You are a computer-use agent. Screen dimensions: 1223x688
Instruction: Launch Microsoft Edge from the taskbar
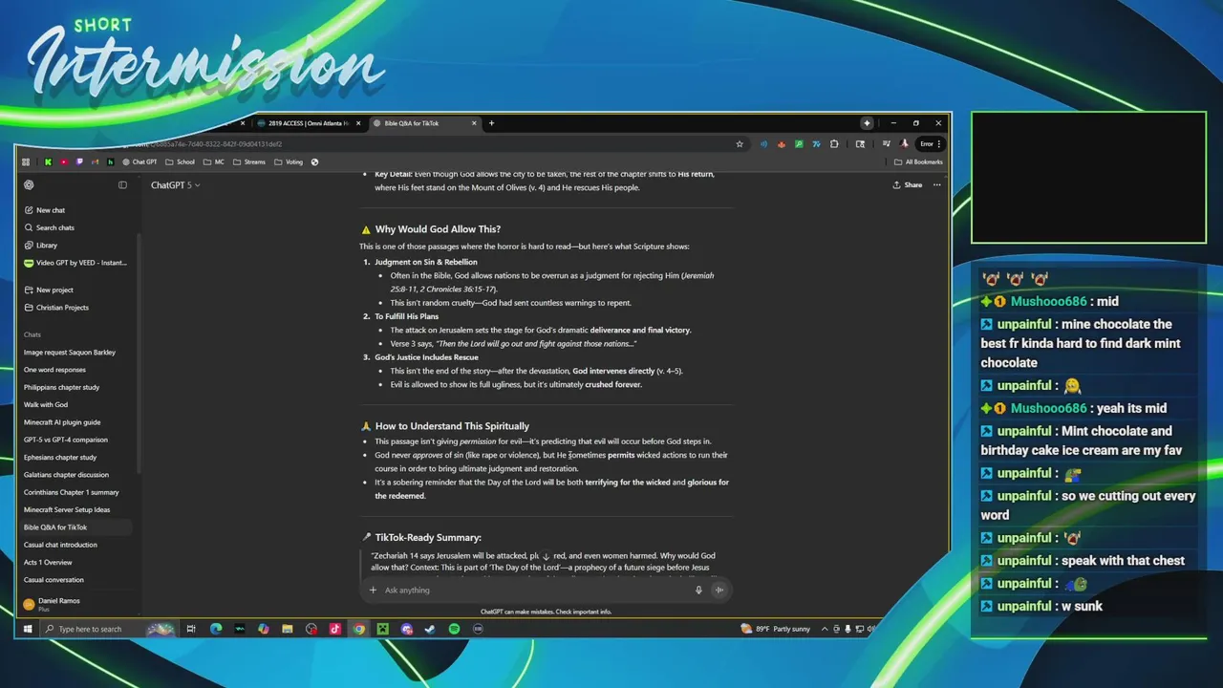(x=216, y=629)
